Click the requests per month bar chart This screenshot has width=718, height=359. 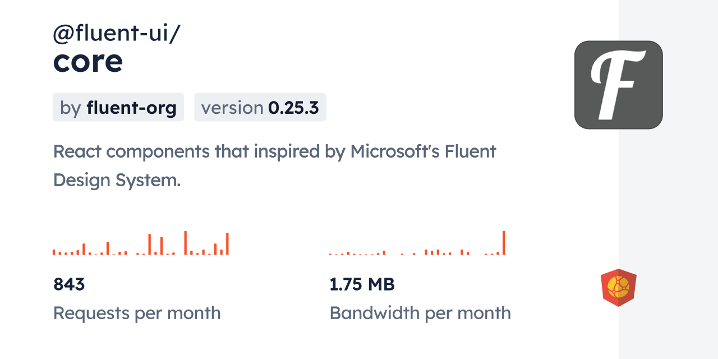tap(140, 244)
